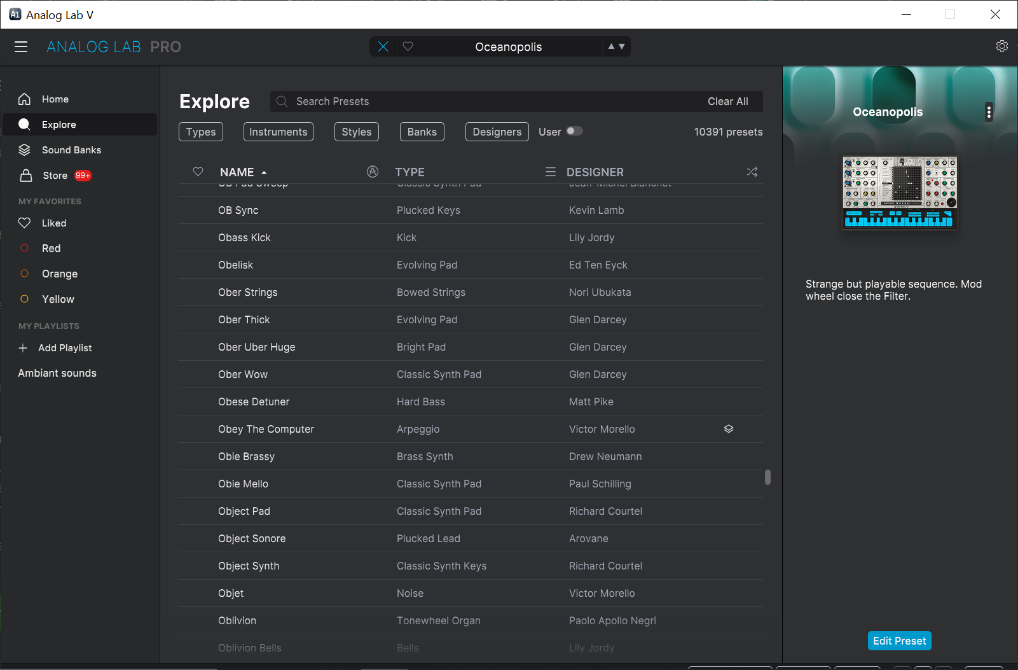Screen dimensions: 1018x670
Task: Open the column options list icon
Action: 551,172
